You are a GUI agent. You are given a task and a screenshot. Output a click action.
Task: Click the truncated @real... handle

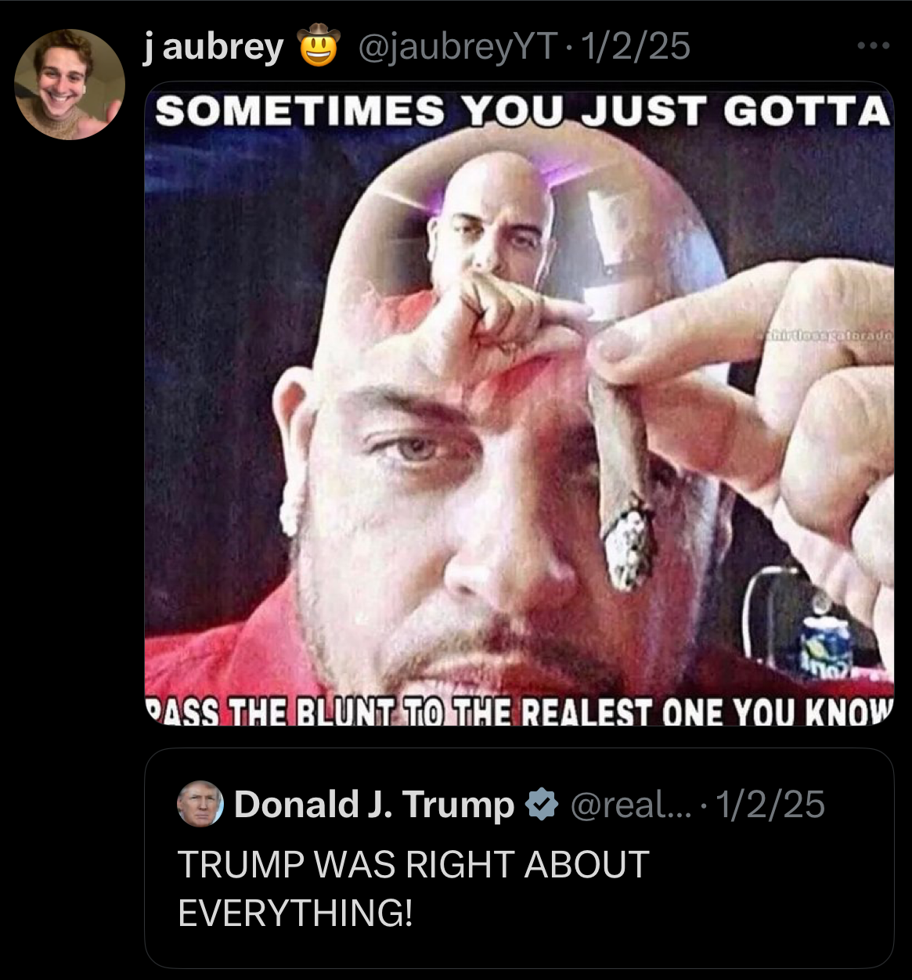click(632, 805)
